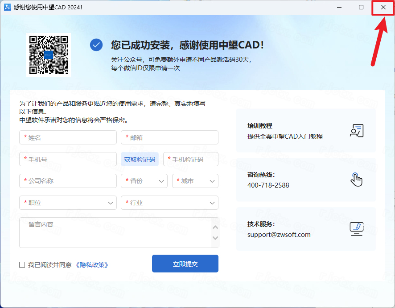Viewport: 395px width, 308px height.
Task: Open the 城市 city dropdown
Action: pos(195,181)
